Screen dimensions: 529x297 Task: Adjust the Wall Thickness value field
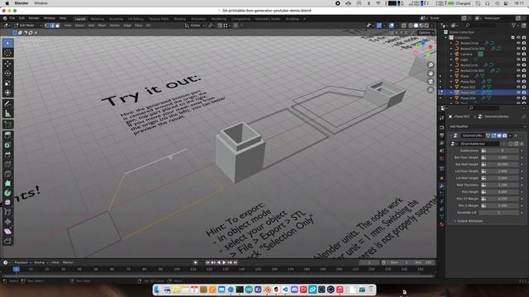point(503,185)
